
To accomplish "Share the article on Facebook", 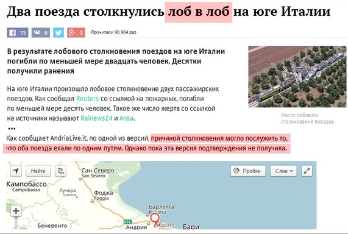I will click(18, 33).
